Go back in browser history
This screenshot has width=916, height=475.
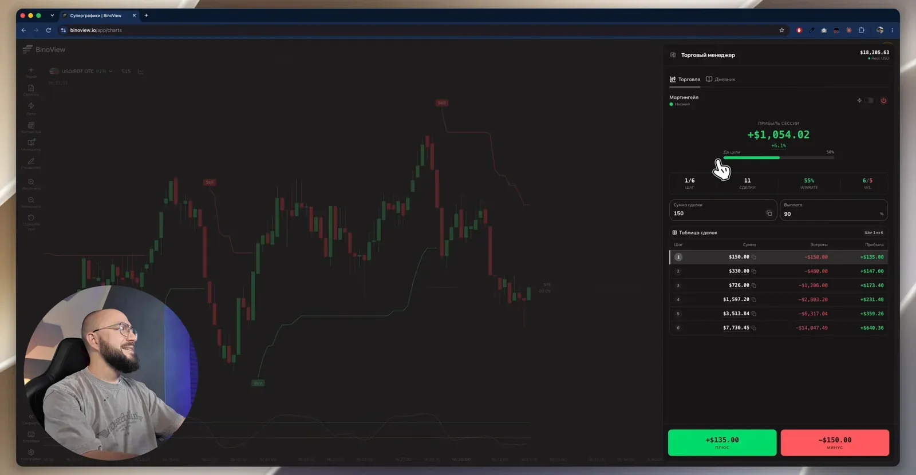click(x=23, y=30)
